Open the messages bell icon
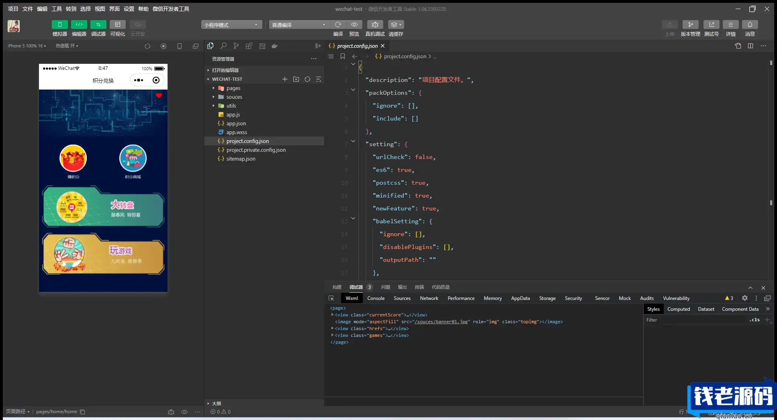This screenshot has width=777, height=420. pyautogui.click(x=750, y=24)
